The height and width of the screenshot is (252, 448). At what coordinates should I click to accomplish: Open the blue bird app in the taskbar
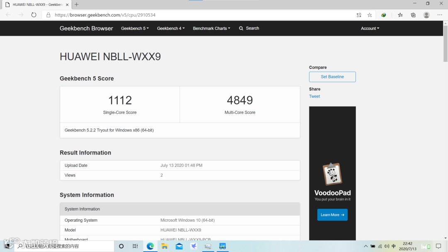pos(194,246)
